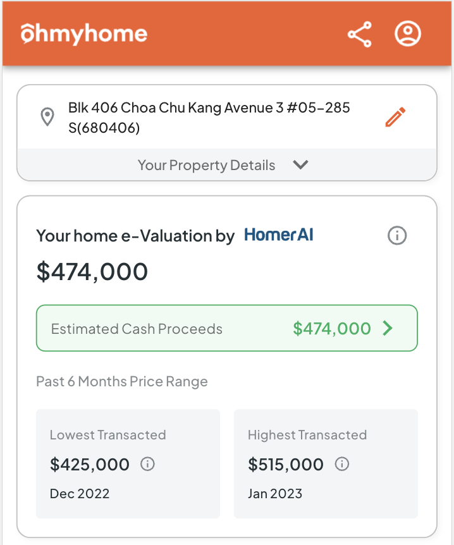Viewport: 454px width, 545px height.
Task: Click info icon next to $515,000
Action: [341, 464]
